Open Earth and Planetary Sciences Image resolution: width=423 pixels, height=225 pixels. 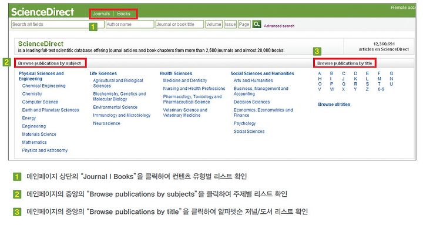pyautogui.click(x=51, y=110)
